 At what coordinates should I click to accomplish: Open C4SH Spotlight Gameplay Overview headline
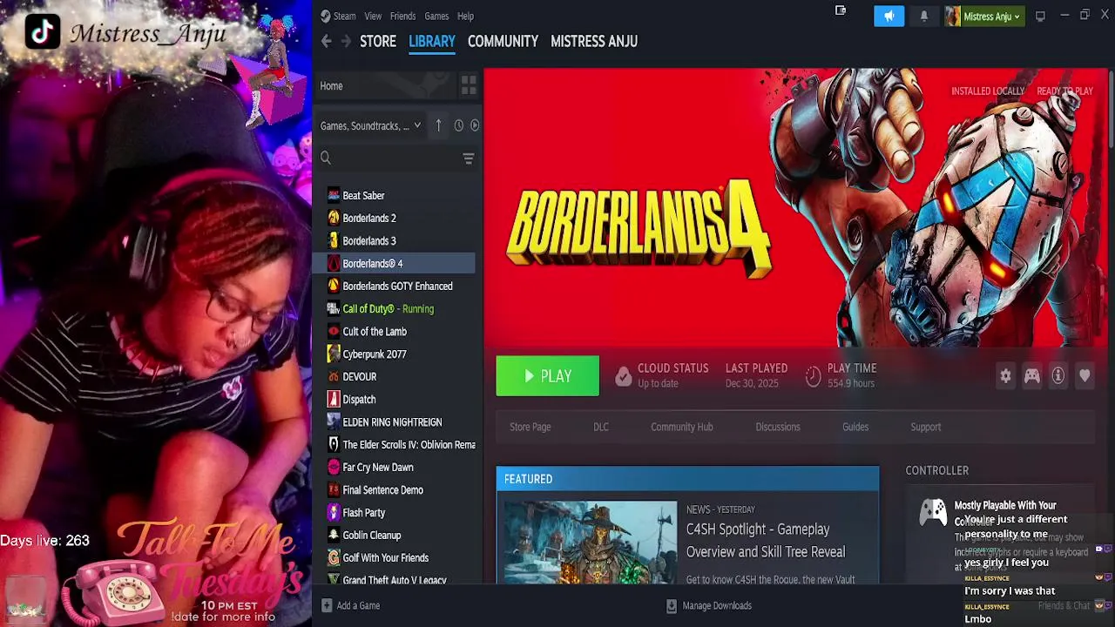(x=766, y=540)
